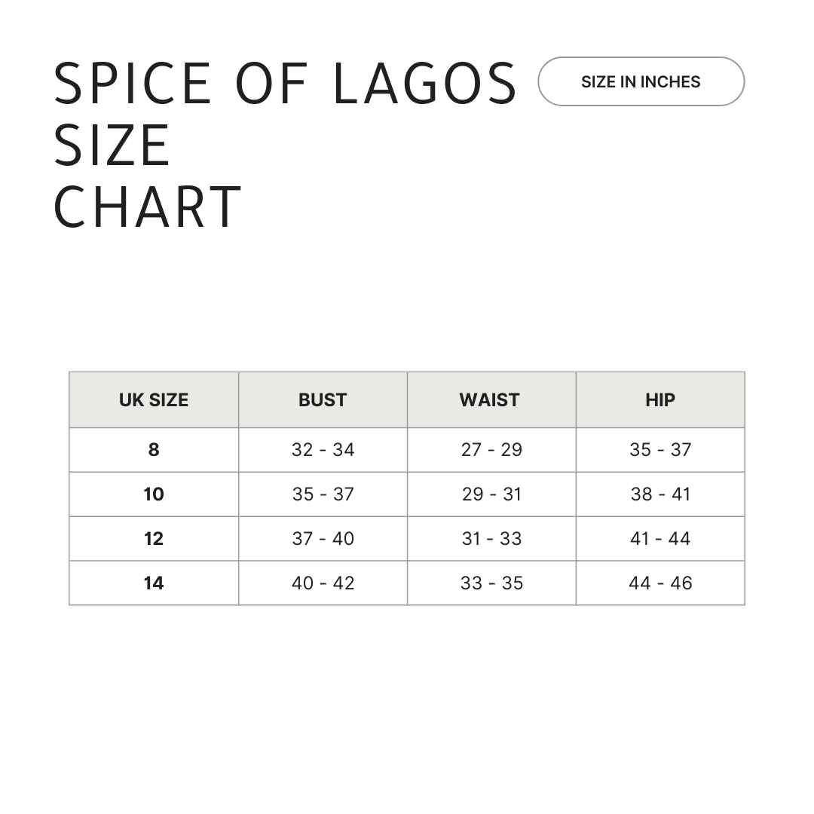Select hip value 38 - 41
The height and width of the screenshot is (814, 814).
coord(660,494)
